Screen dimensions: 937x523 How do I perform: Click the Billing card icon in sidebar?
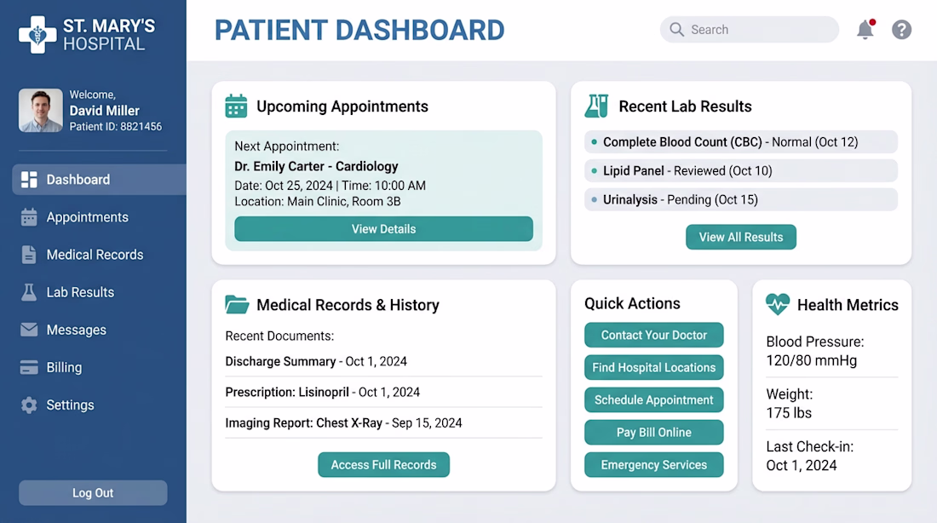[29, 368]
